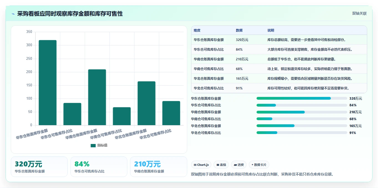Click progress bar for 华东仓账面库存金额
Screen dimensions: 378x188
click(302, 98)
